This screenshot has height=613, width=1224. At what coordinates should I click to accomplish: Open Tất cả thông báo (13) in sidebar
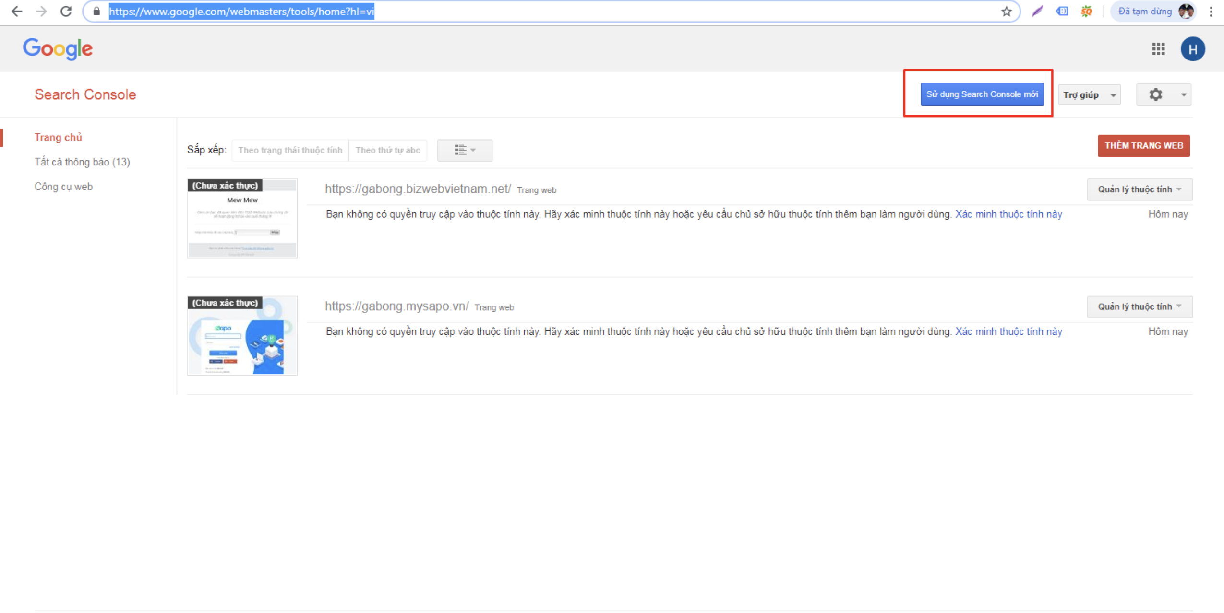[x=82, y=162]
